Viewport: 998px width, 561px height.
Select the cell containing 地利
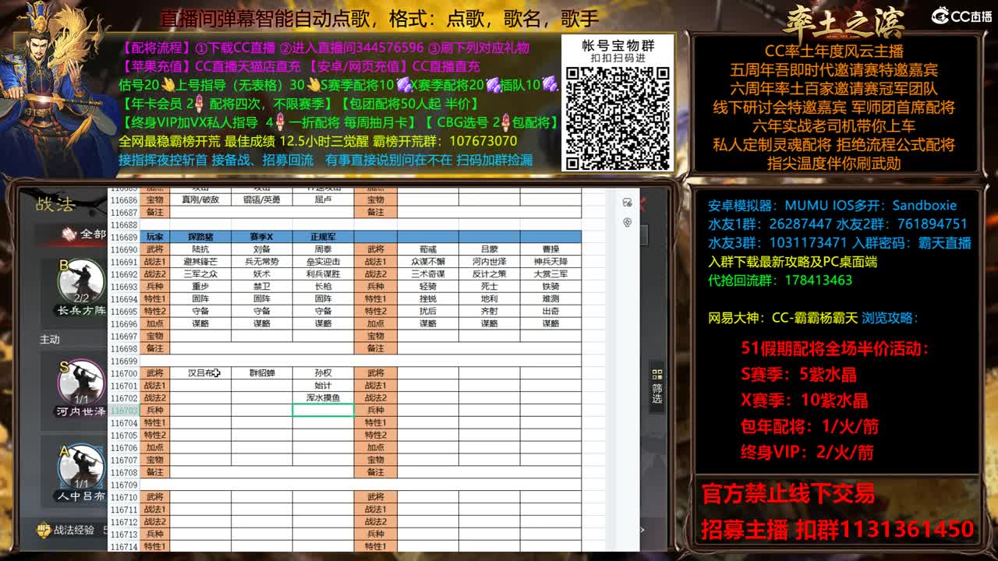click(x=489, y=298)
